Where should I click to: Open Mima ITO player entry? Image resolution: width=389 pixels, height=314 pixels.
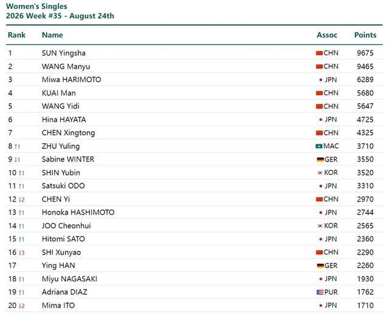[58, 305]
